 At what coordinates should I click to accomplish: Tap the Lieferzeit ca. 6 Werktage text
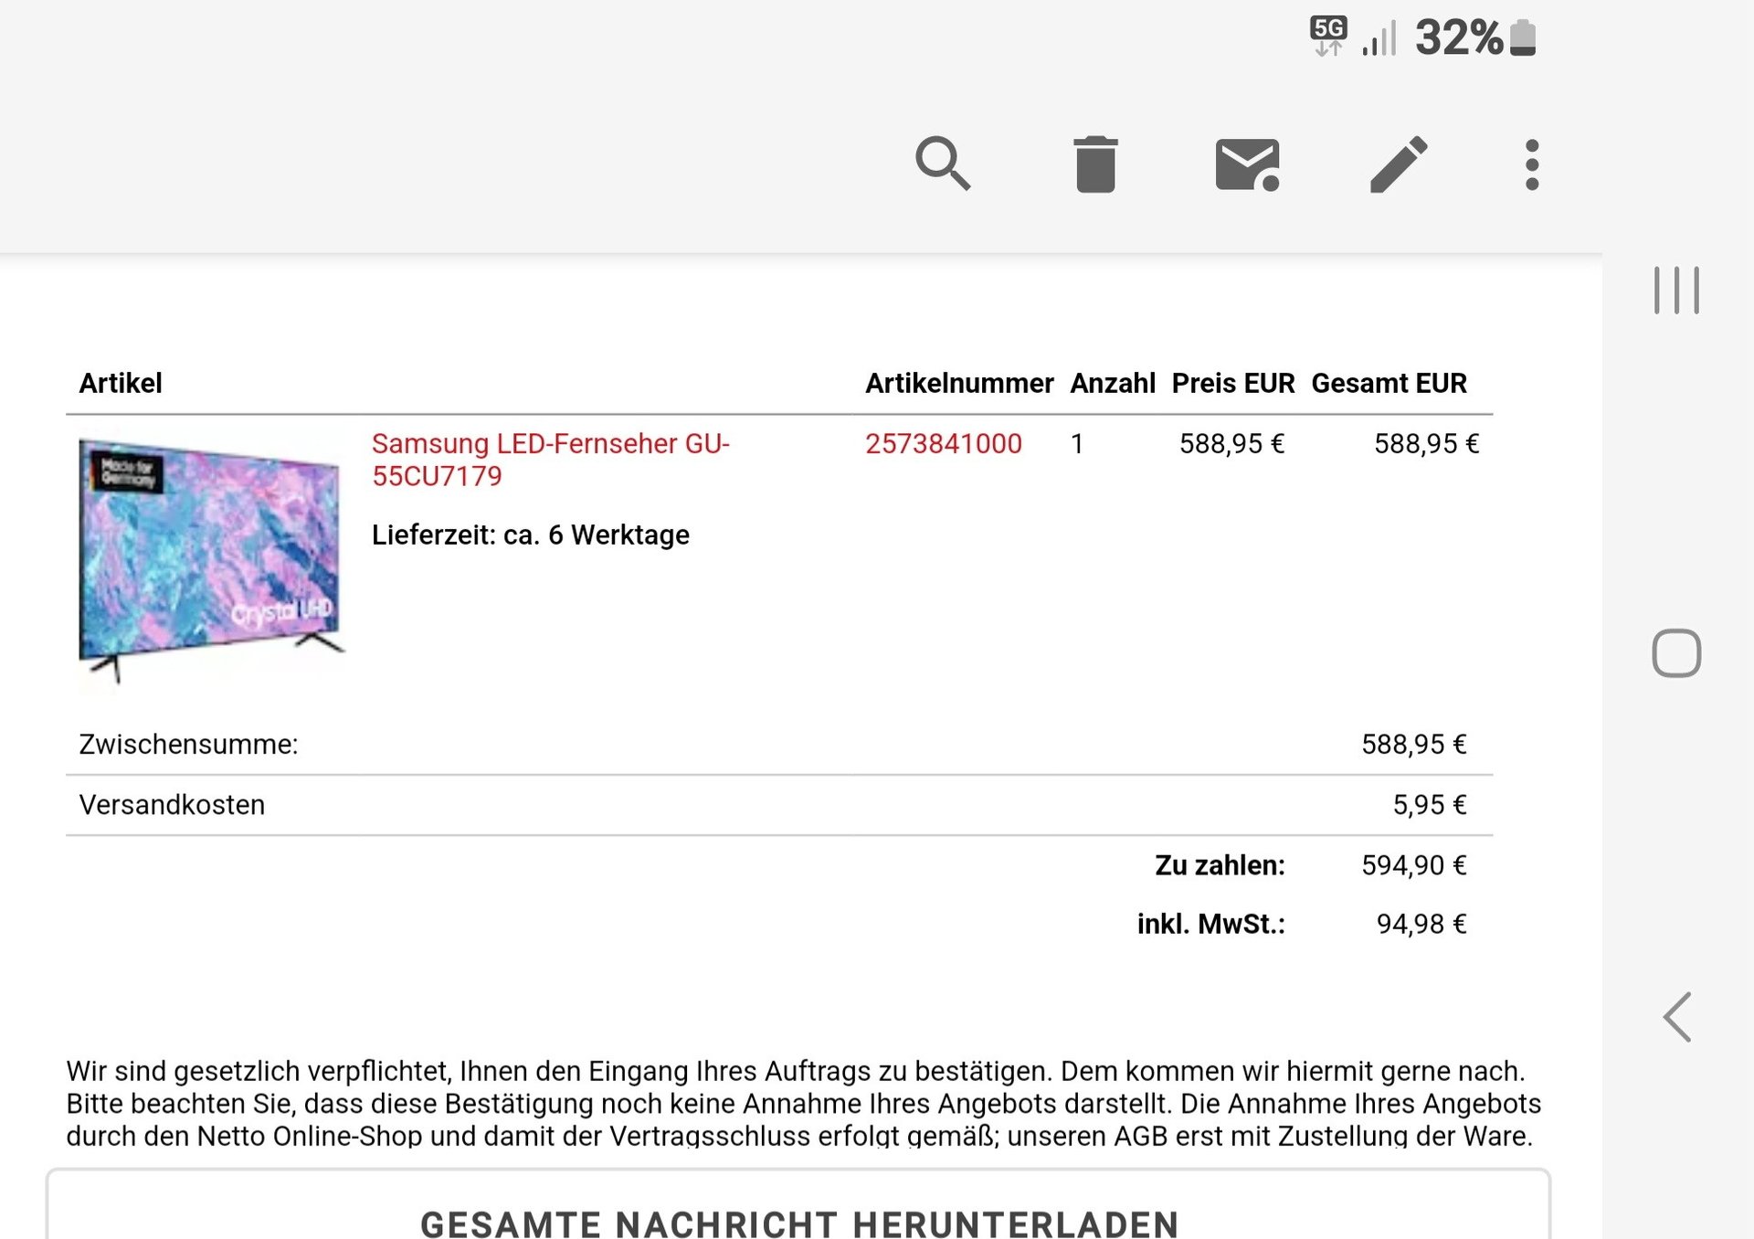point(530,535)
